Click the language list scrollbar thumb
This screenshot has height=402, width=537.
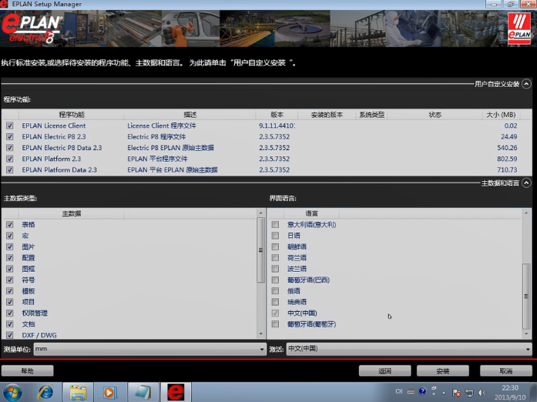(526, 296)
